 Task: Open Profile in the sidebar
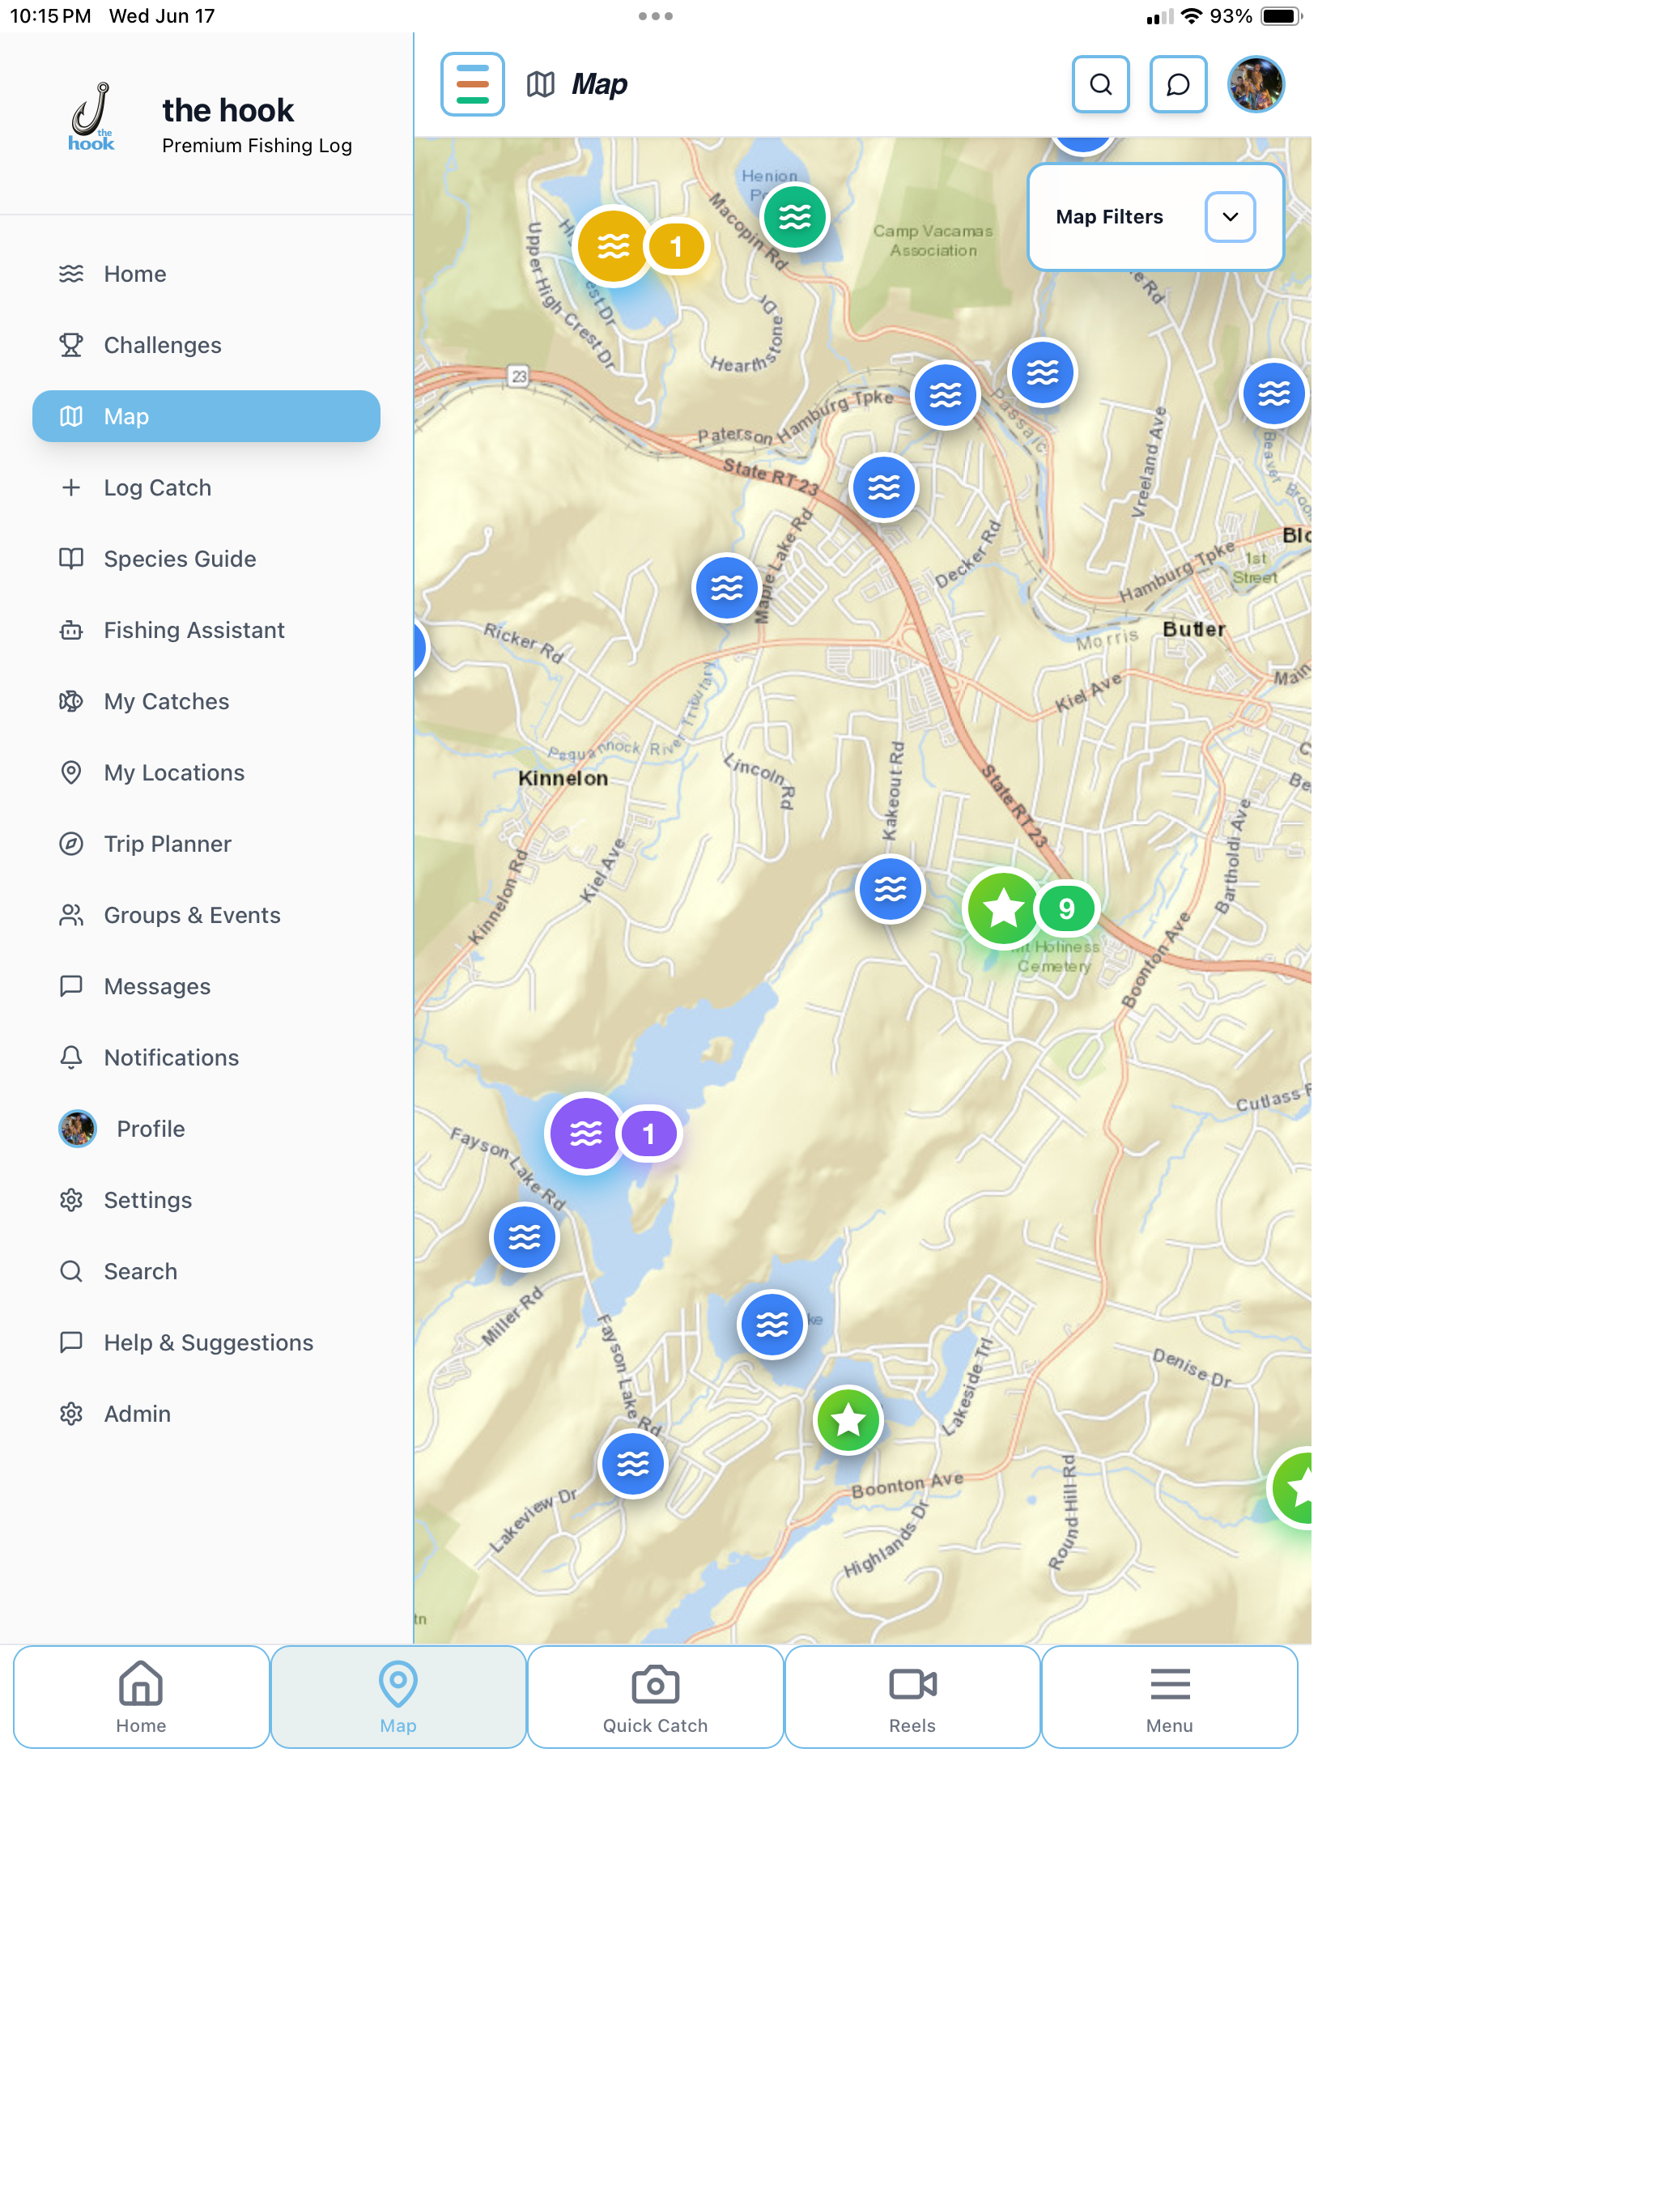[206, 1129]
